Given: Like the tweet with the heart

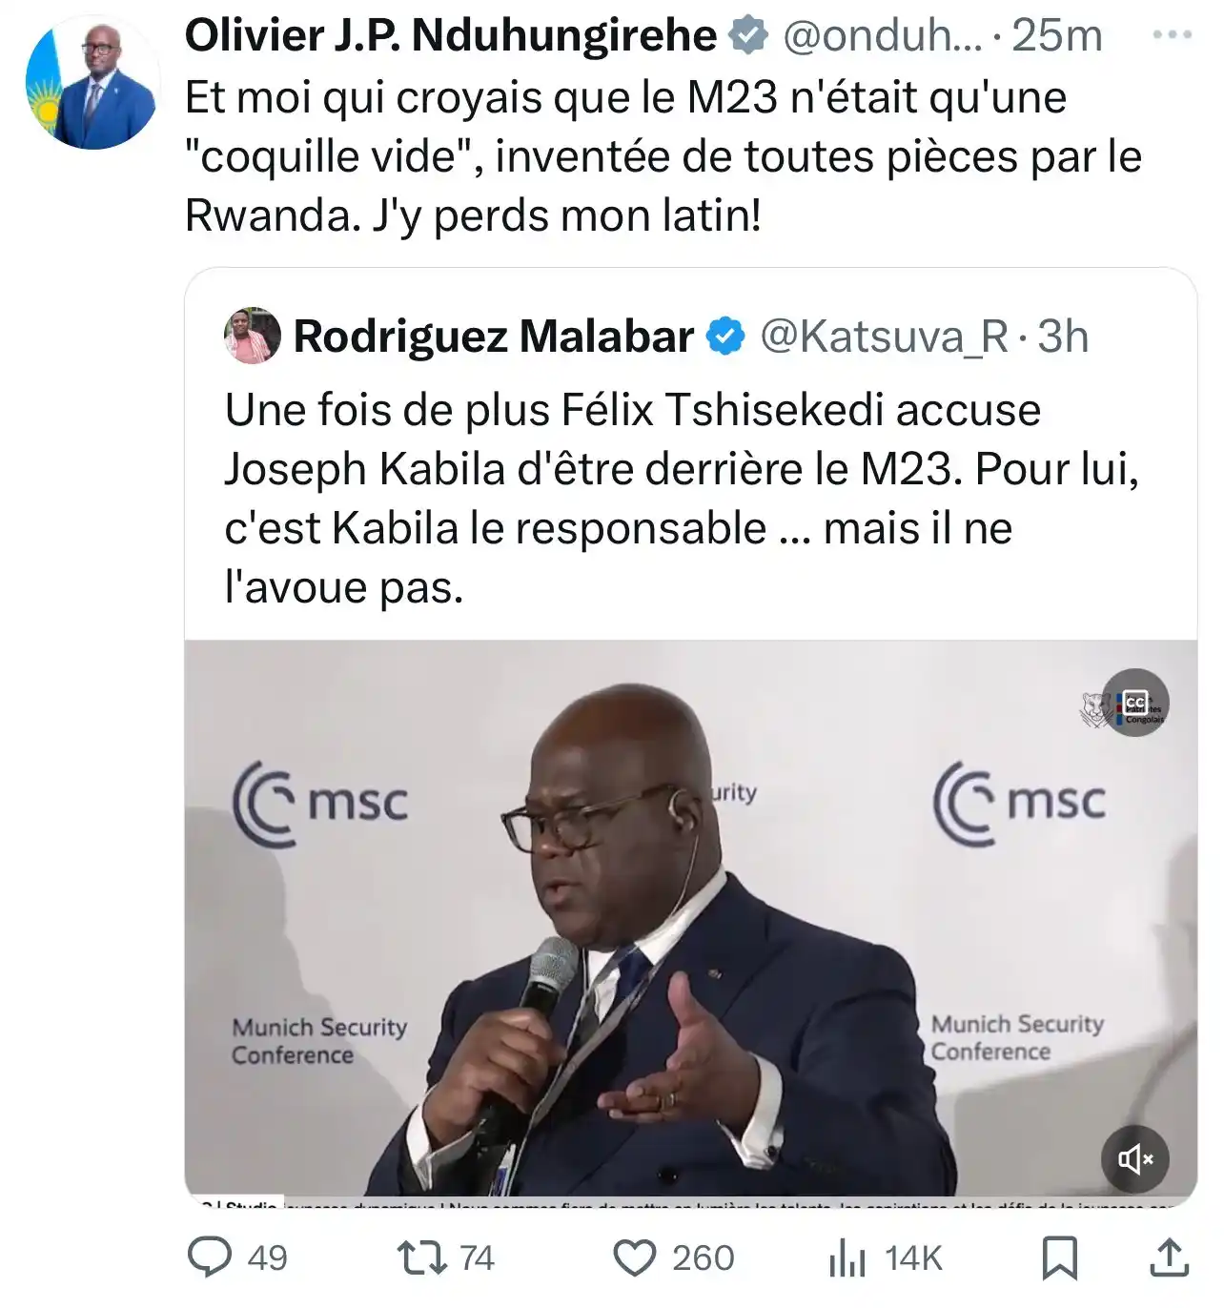Looking at the screenshot, I should tap(643, 1258).
